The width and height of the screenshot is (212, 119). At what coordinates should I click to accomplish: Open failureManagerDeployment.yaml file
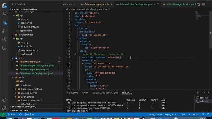click(x=36, y=66)
